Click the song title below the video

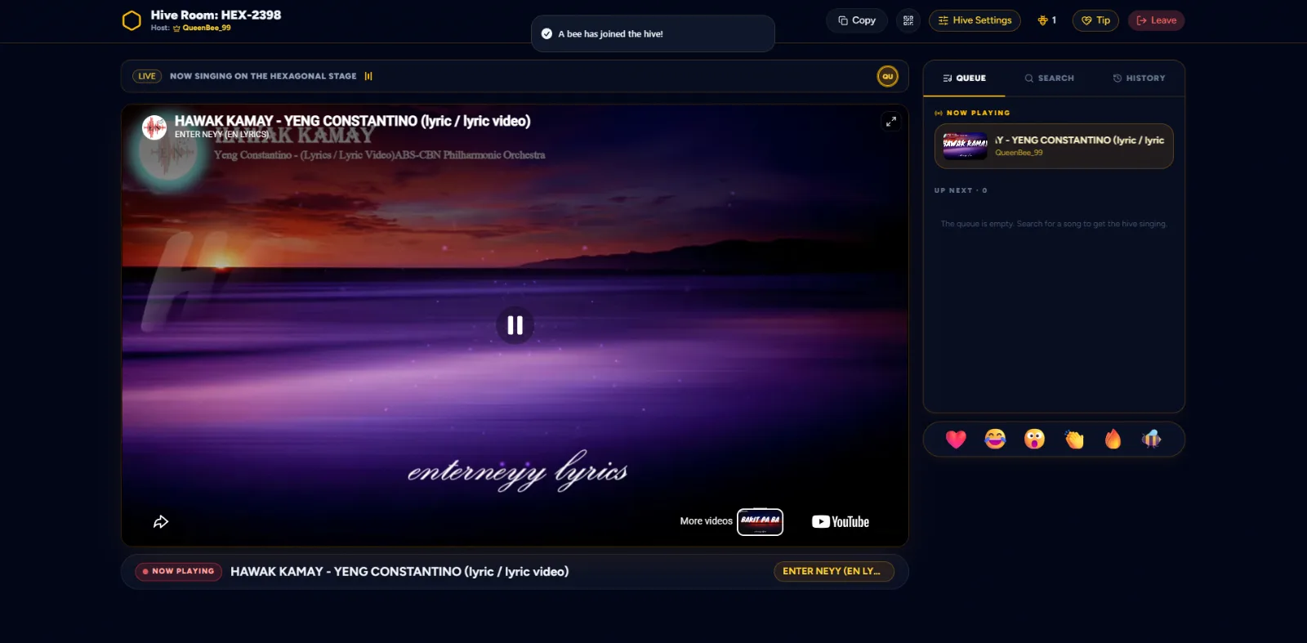399,572
